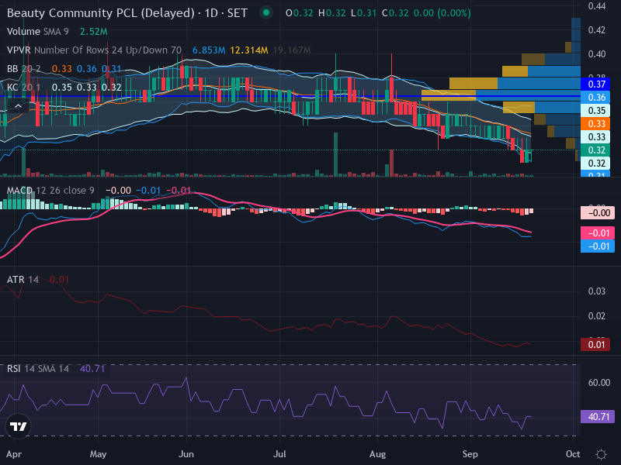Viewport: 621px width, 465px height.
Task: Collapse the indicator legend chevron
Action: pos(18,106)
